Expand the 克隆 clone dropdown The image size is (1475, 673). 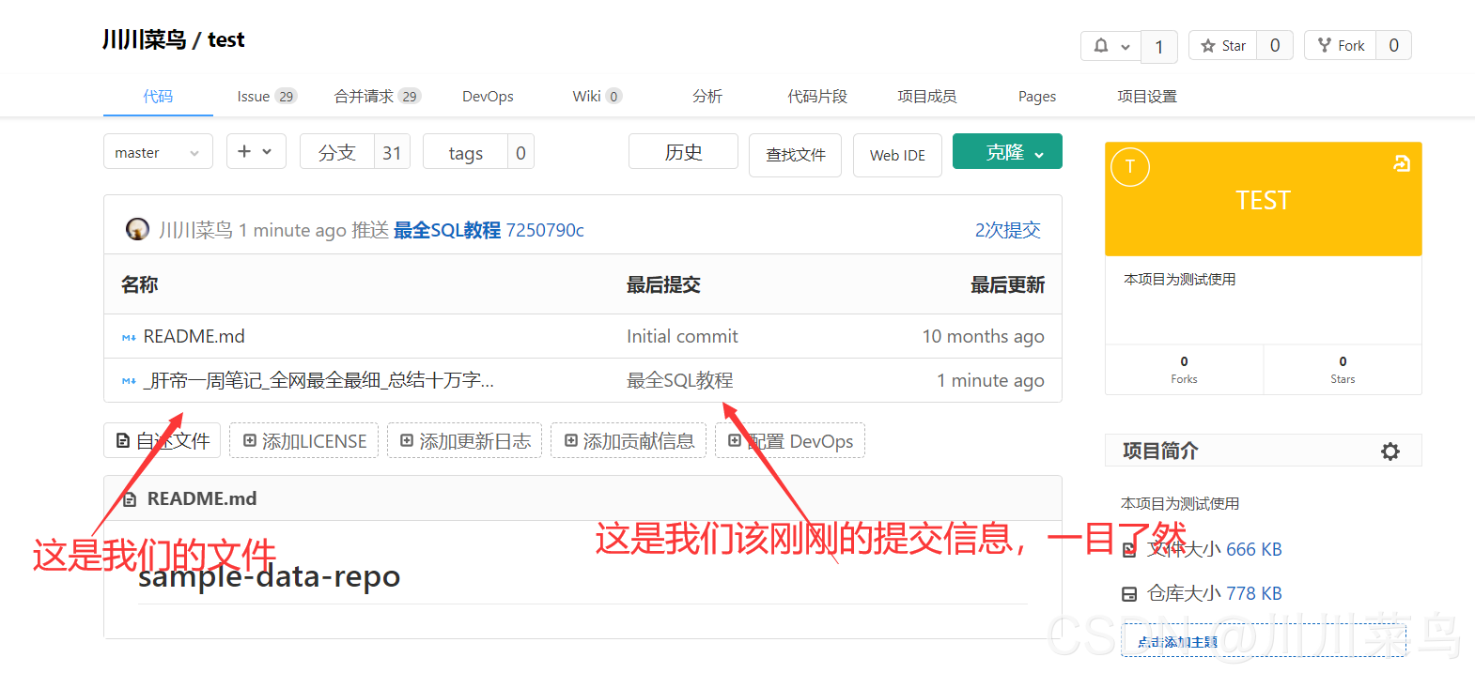tap(1006, 152)
